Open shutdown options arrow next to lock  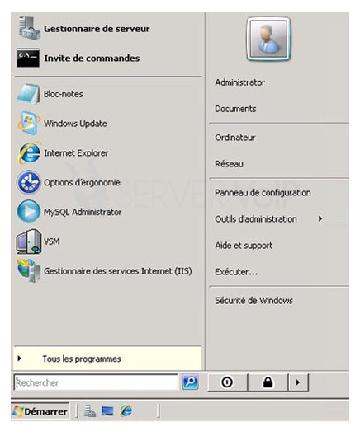[x=298, y=382]
